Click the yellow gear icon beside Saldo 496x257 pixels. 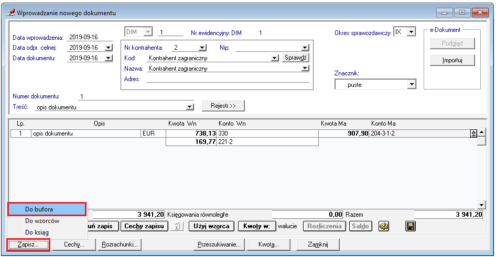[x=384, y=226]
